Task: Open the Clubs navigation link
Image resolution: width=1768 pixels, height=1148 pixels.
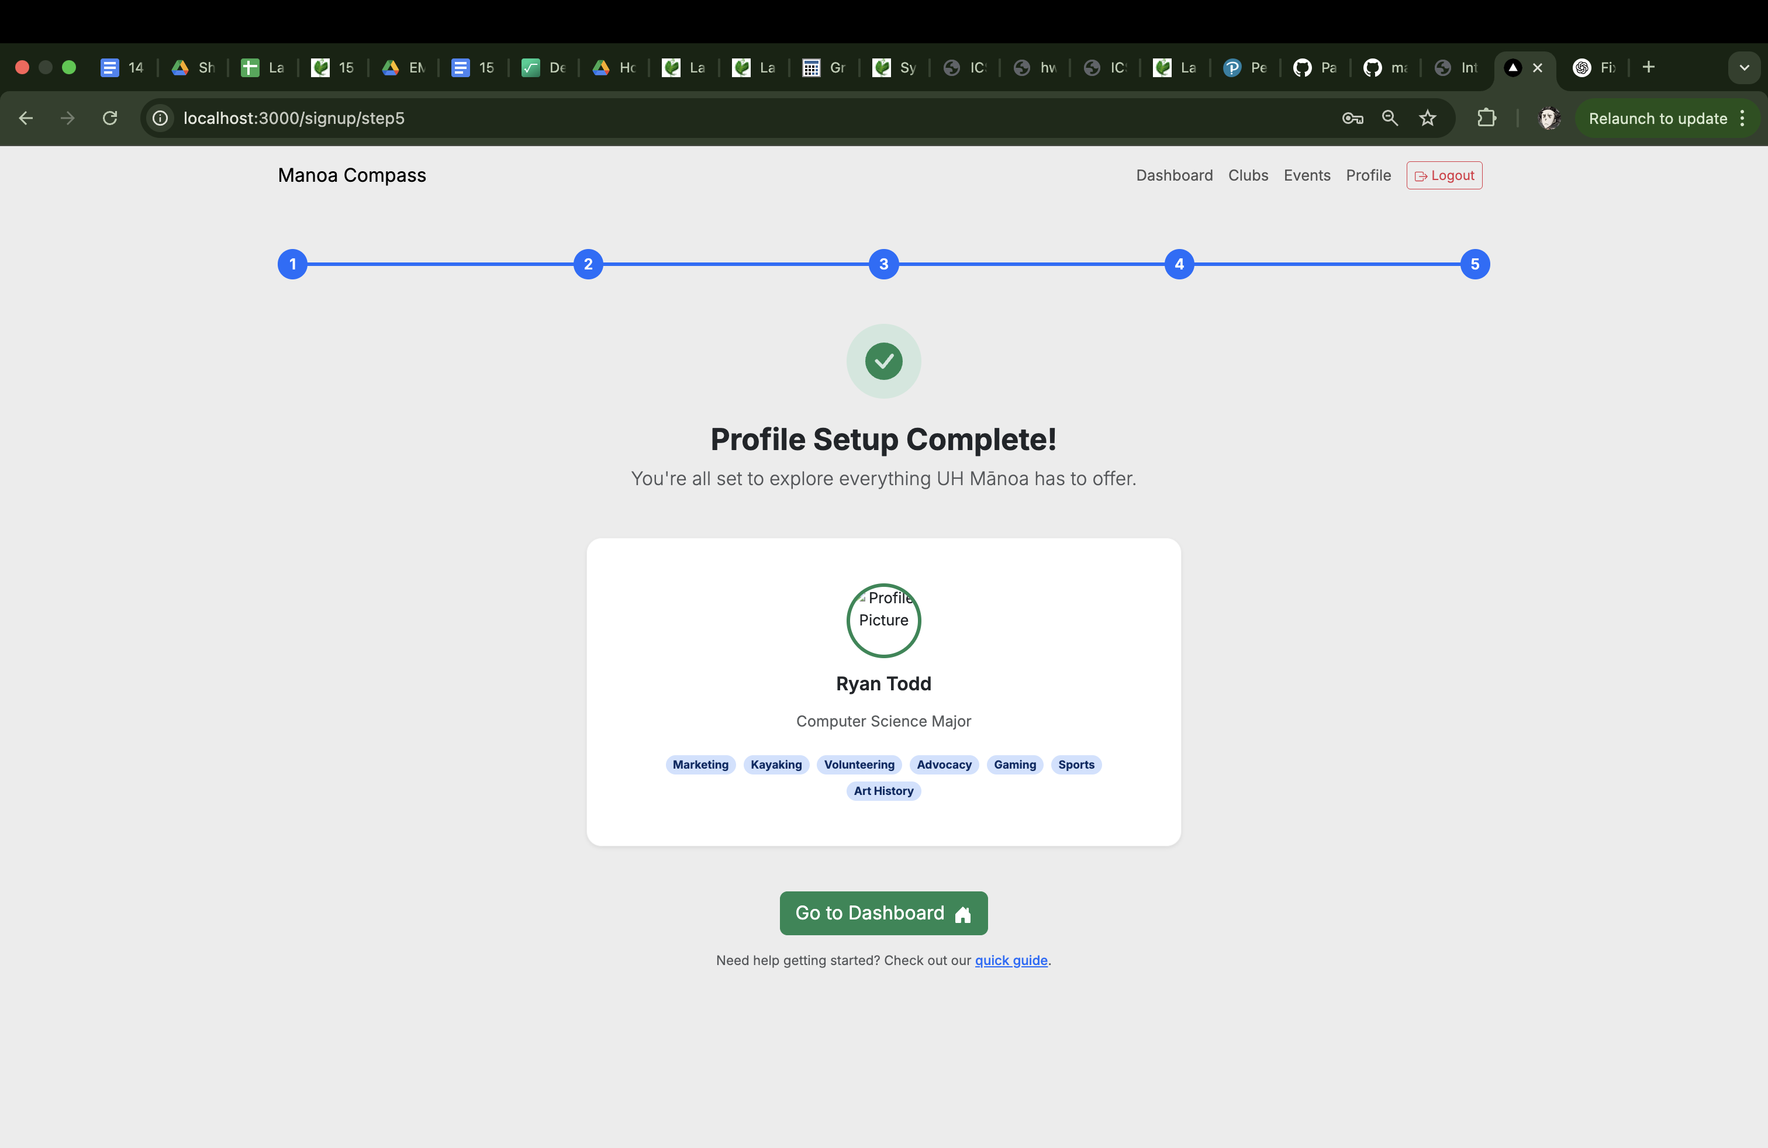Action: (1248, 175)
